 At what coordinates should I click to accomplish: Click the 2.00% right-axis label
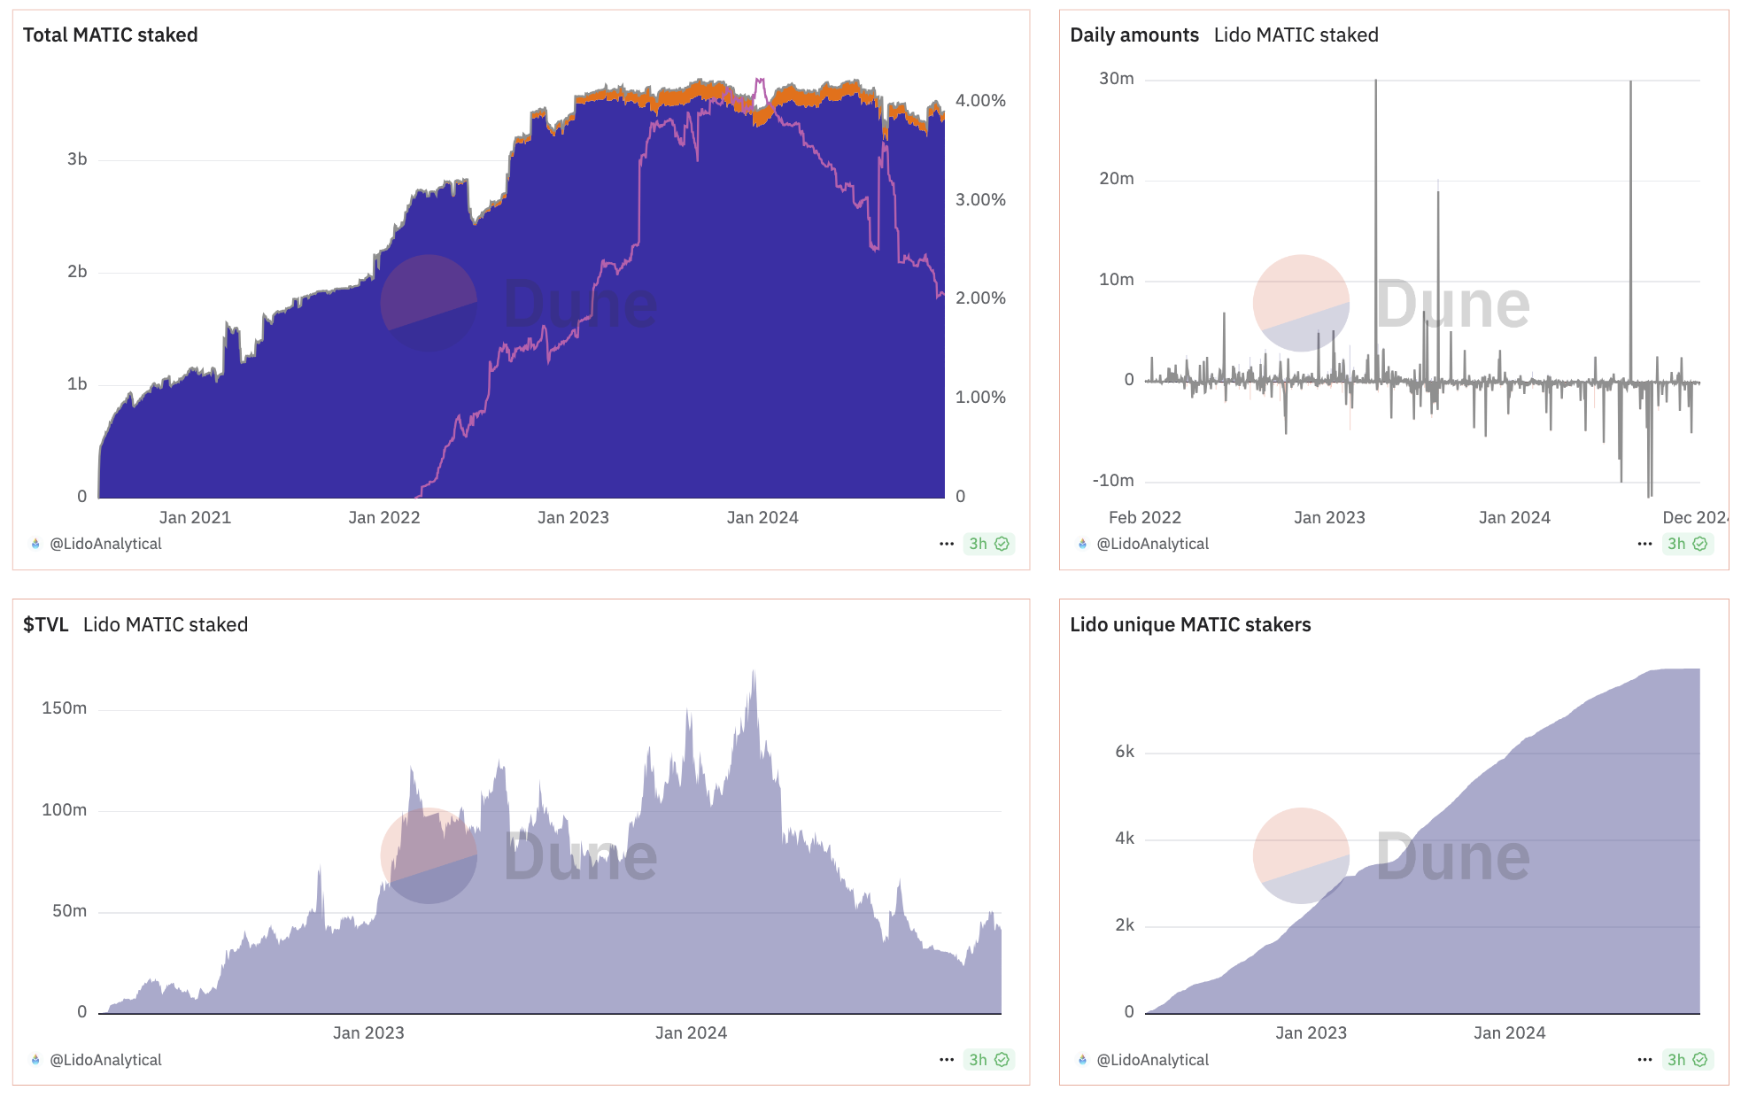[x=980, y=298]
